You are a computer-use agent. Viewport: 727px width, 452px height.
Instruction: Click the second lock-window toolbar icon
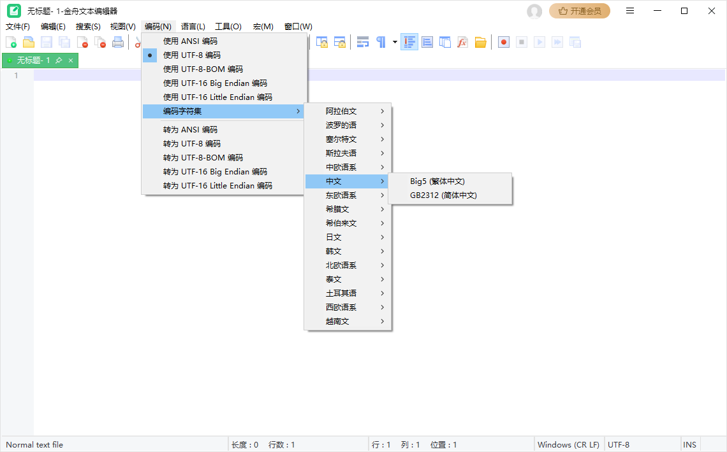(340, 42)
